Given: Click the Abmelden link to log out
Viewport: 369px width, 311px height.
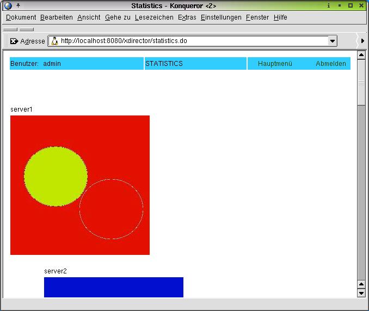Looking at the screenshot, I should click(x=331, y=64).
